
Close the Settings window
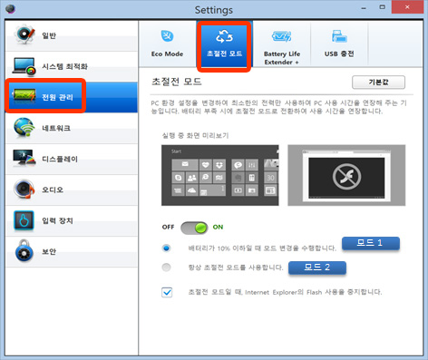(407, 7)
